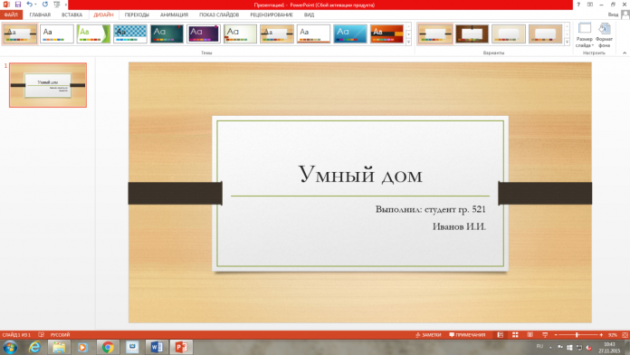Apply the dark brown variant
Screen dimensions: 630x355
point(472,34)
